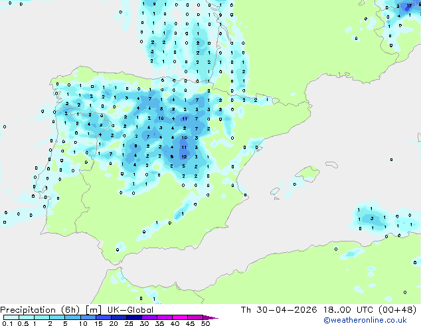Click the 'Th 30-04-2026' date text
Image resolution: width=421 pixels, height=326 pixels.
279,310
